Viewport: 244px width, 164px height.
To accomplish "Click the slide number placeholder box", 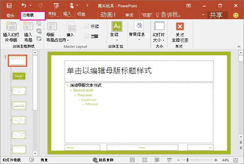I will coord(200,147).
